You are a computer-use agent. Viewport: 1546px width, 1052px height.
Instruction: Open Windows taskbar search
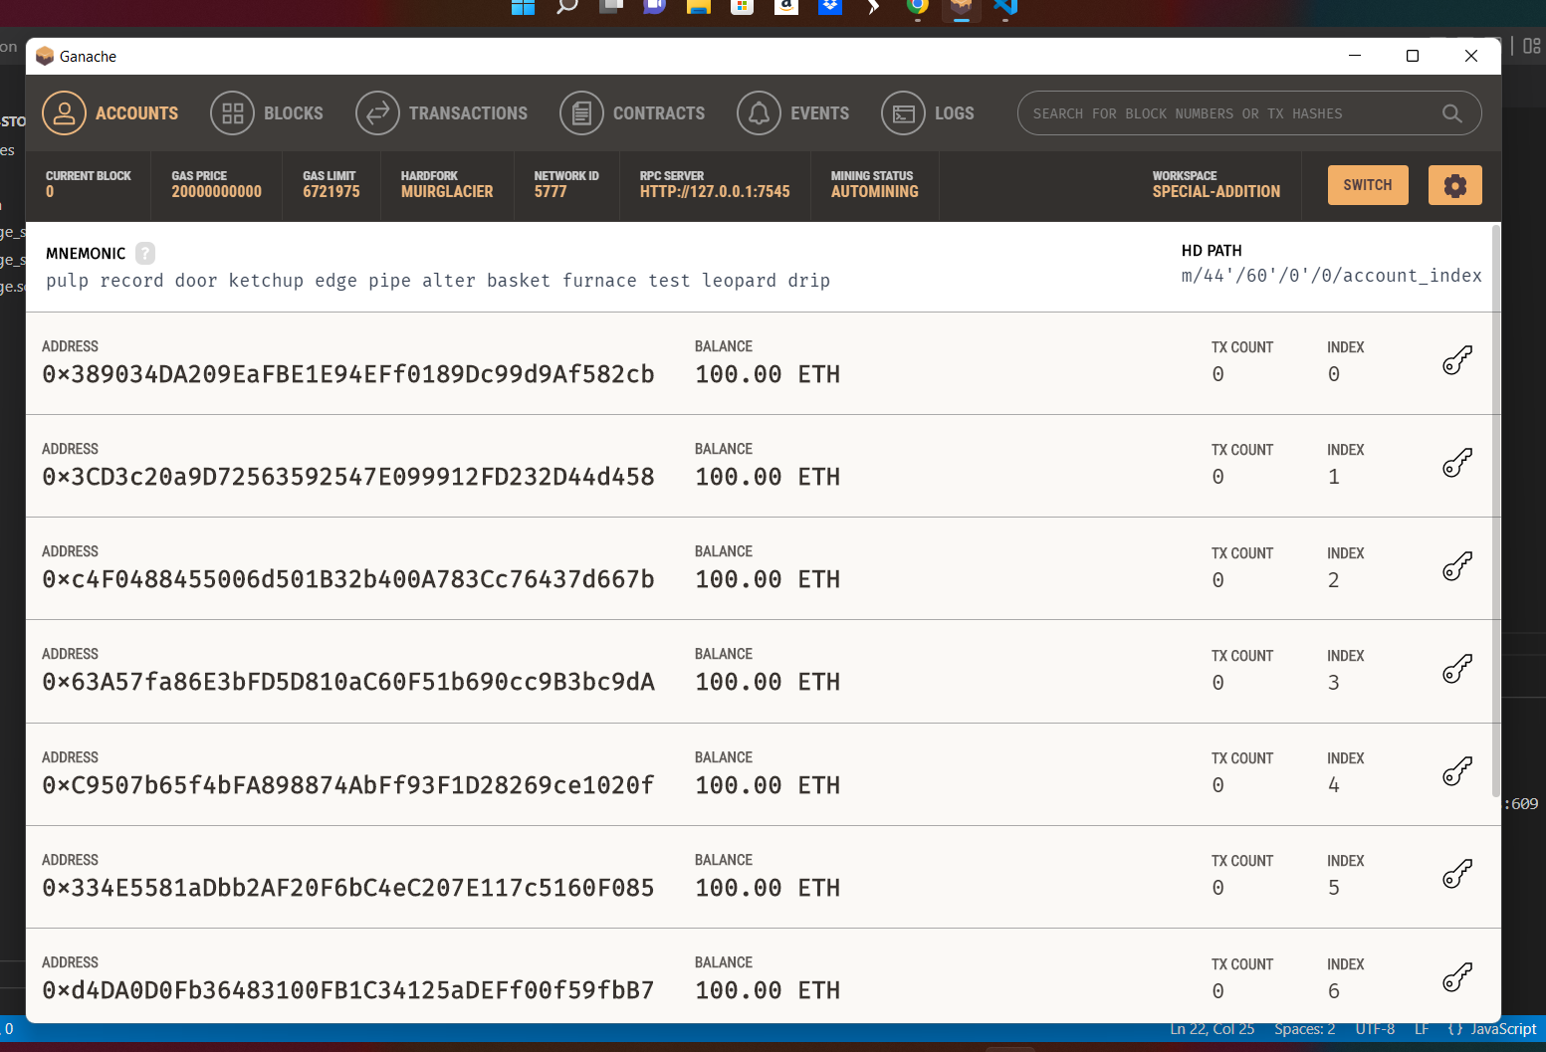(x=567, y=7)
